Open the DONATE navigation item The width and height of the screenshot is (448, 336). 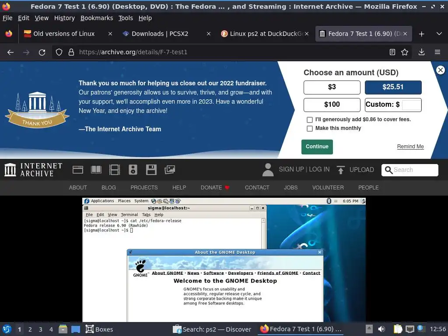click(215, 188)
